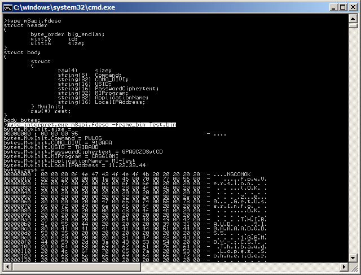361x275 pixels.
Task: Maximize the command prompt window
Action: tap(342, 7)
